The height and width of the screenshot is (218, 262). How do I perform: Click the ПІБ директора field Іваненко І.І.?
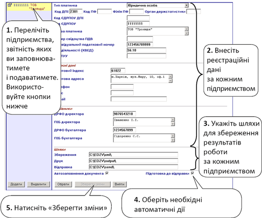click(x=144, y=122)
